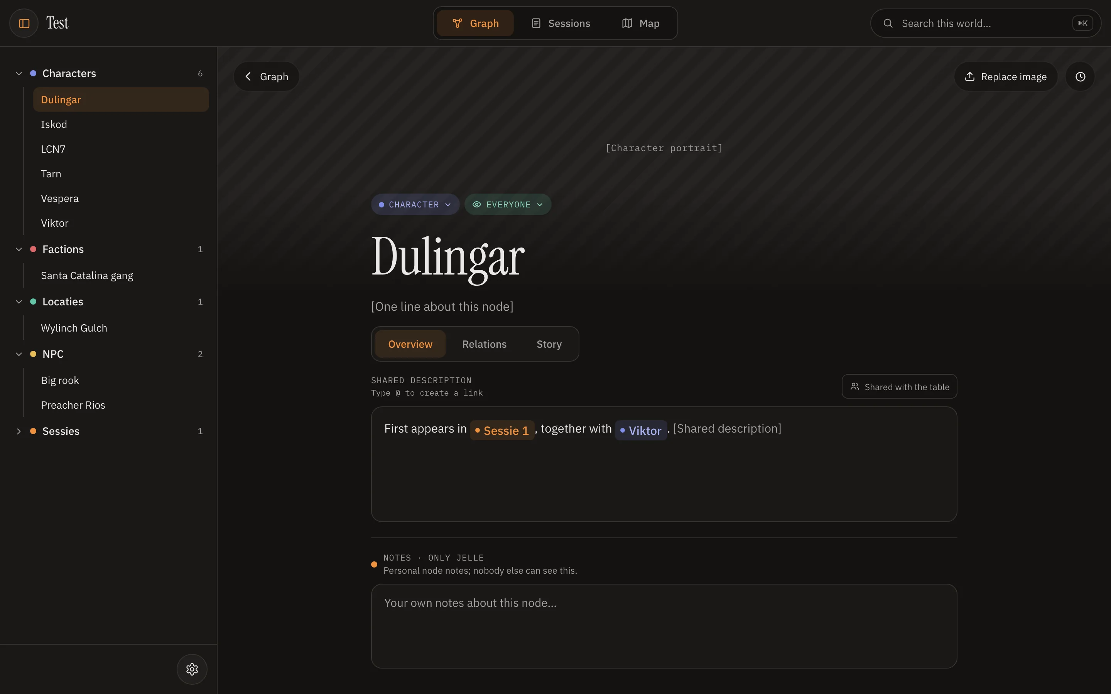Select LCN7 in the sidebar
The height and width of the screenshot is (694, 1111).
point(121,149)
